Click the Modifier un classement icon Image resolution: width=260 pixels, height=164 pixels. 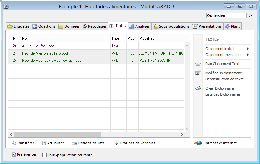[x=198, y=73]
